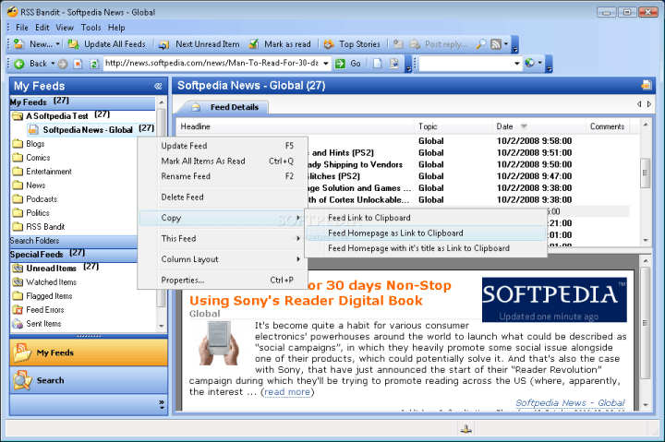
Task: Click the web search input field
Action: pos(465,64)
